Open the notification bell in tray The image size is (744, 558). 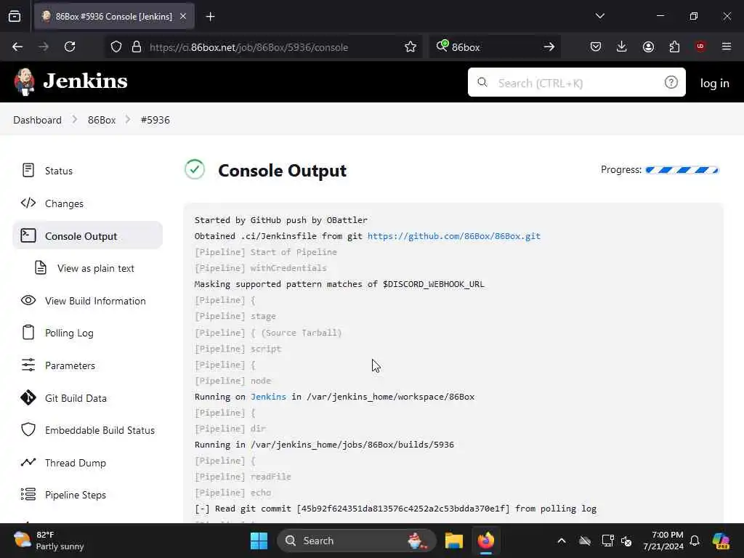tap(694, 541)
